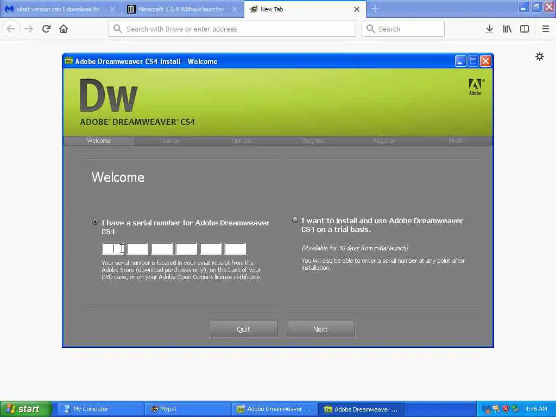Switch to active Adobe Dreamweaver taskbar item
The image size is (556, 417).
362,409
